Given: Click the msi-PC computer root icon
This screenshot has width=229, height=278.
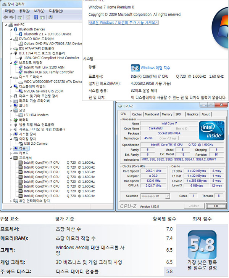Looking at the screenshot, I should coord(11,24).
